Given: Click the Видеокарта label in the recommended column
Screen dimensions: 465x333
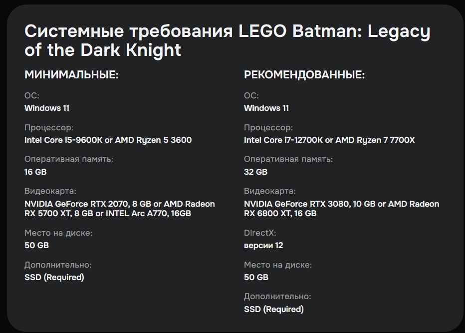Looking at the screenshot, I should [x=269, y=191].
